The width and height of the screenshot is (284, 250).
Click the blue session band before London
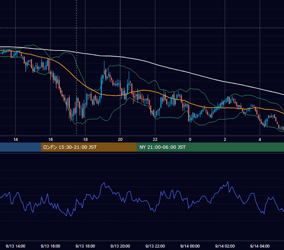tap(20, 147)
